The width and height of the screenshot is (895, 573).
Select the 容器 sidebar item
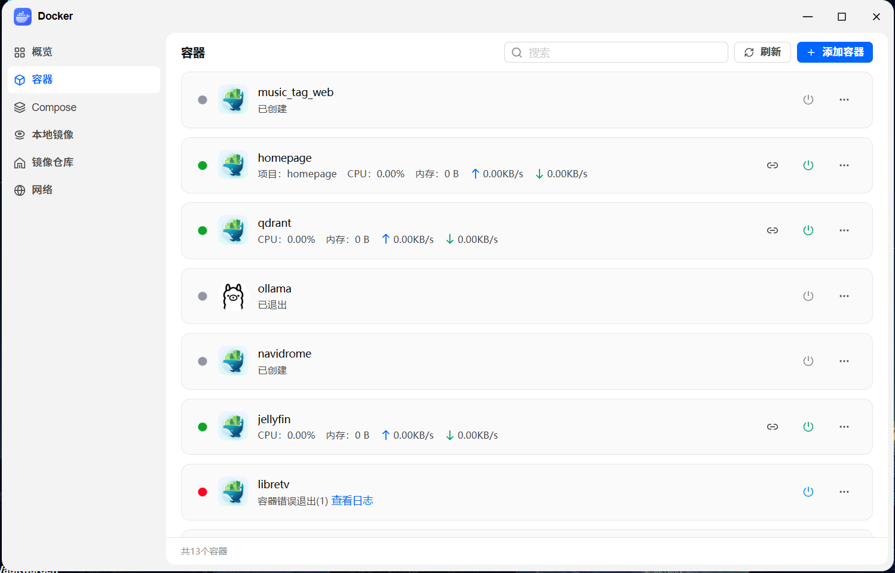tap(84, 79)
